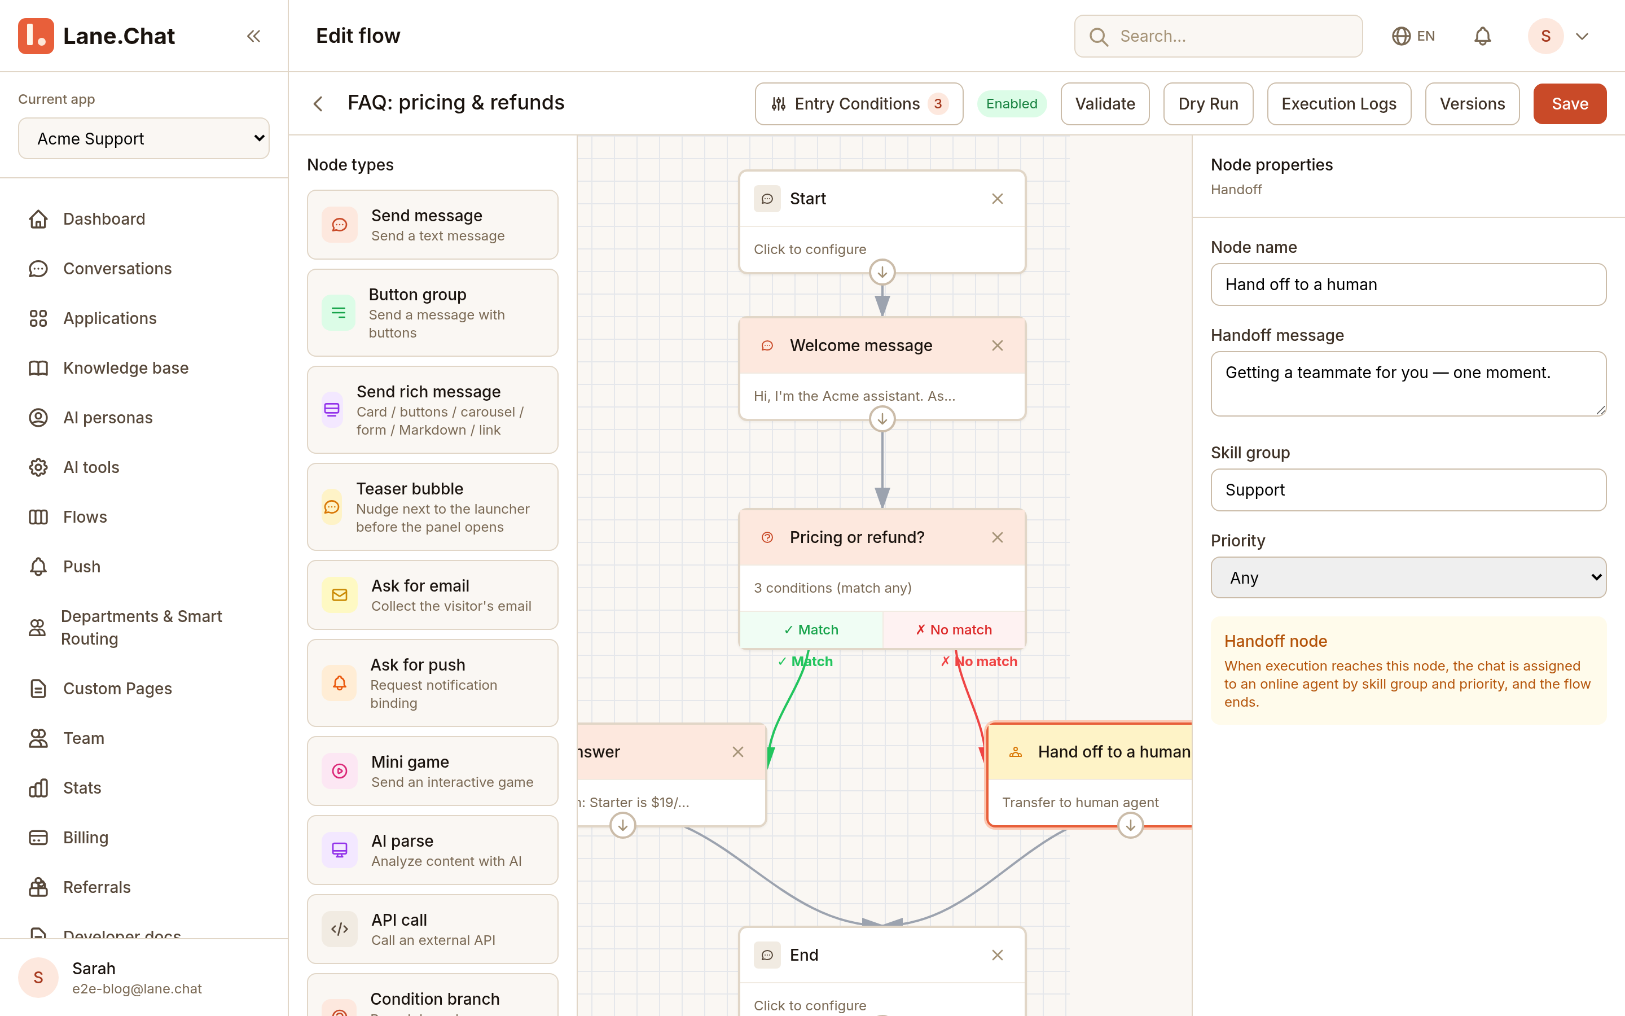Open Departments & Smart Routing
The width and height of the screenshot is (1625, 1016).
tap(144, 628)
